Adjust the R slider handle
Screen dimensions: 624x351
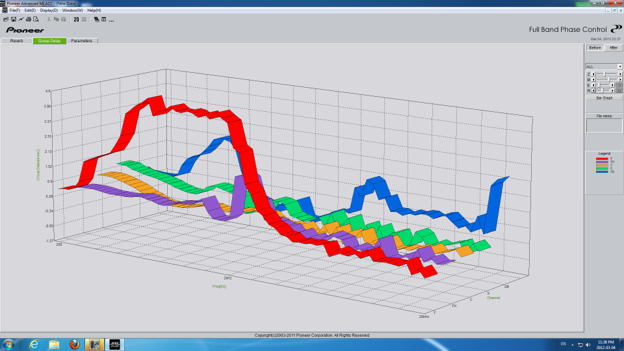[x=602, y=91]
